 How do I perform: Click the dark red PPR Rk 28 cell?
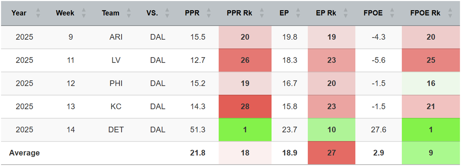(245, 107)
